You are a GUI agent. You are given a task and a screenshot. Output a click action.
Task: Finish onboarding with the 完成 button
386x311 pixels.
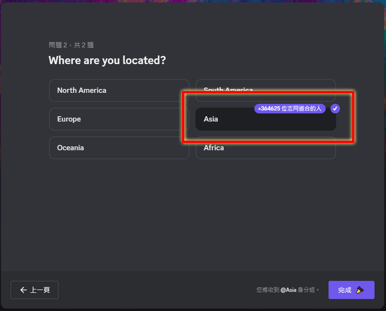click(351, 290)
